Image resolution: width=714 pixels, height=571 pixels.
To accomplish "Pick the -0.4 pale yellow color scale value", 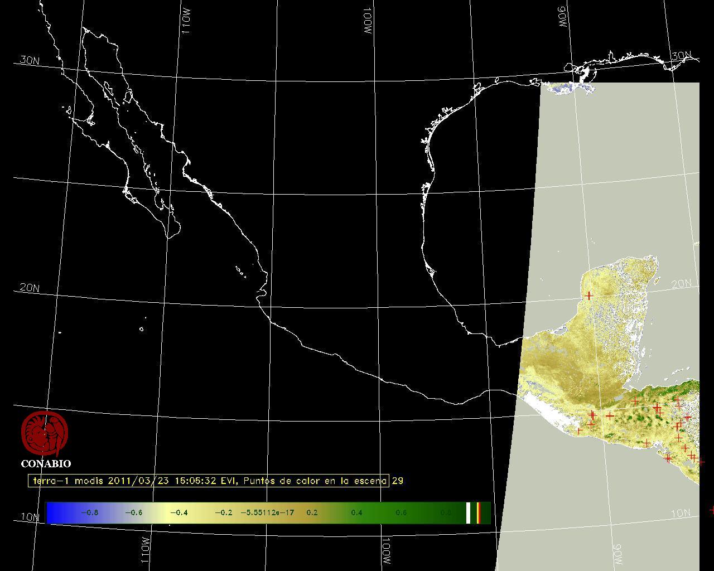I will point(178,512).
